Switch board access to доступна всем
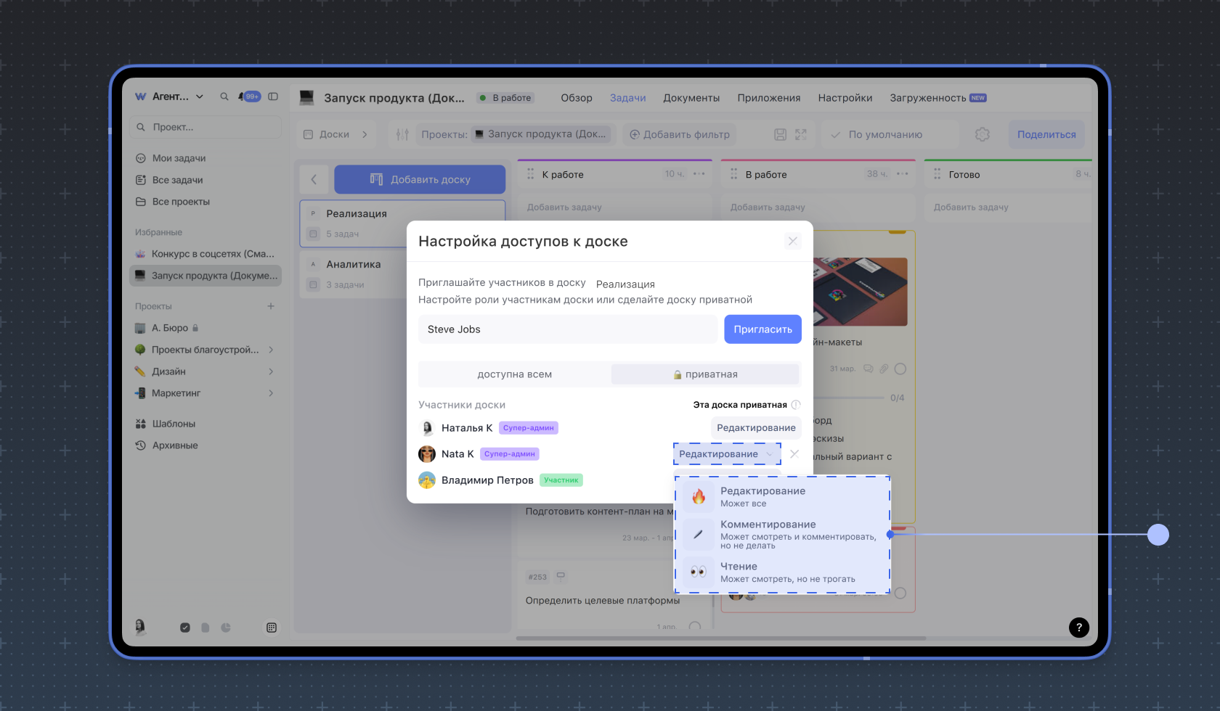Screen dimensions: 1220x711 pos(514,374)
